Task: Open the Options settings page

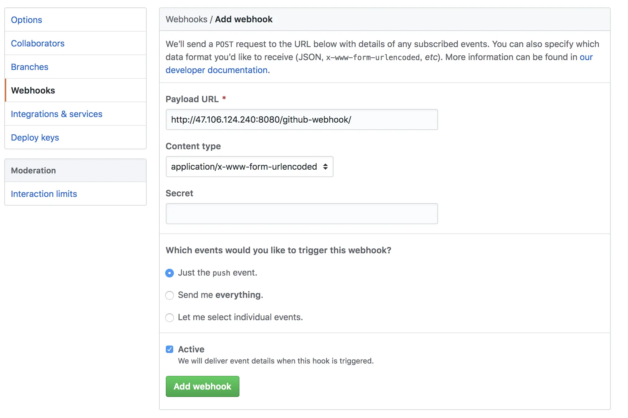Action: pos(27,20)
